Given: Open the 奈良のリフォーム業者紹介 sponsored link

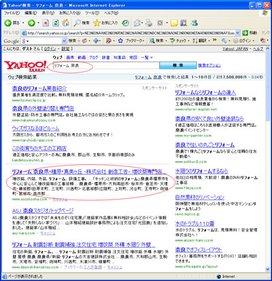Looking at the screenshot, I should click(39, 88).
